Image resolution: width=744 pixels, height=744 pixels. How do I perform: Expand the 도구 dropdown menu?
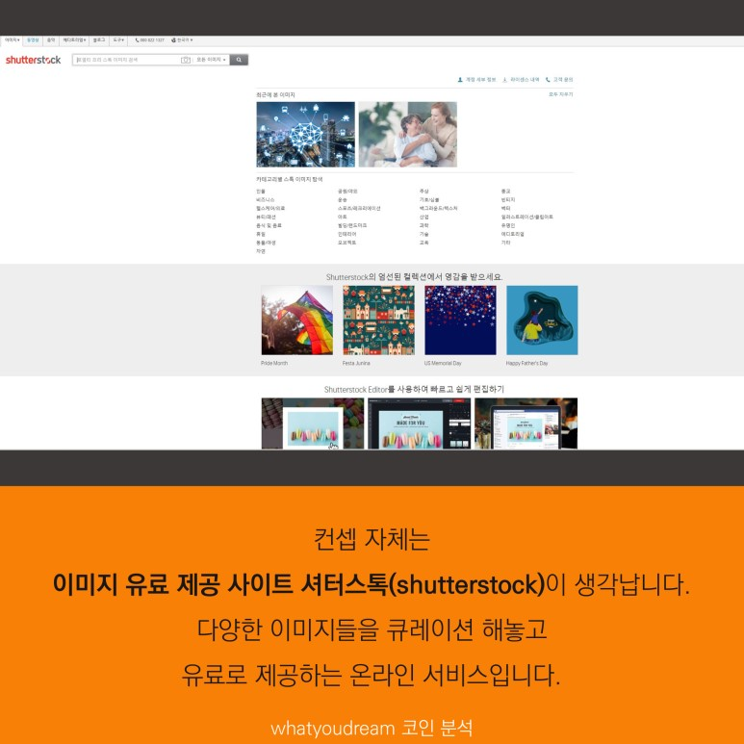pyautogui.click(x=118, y=40)
